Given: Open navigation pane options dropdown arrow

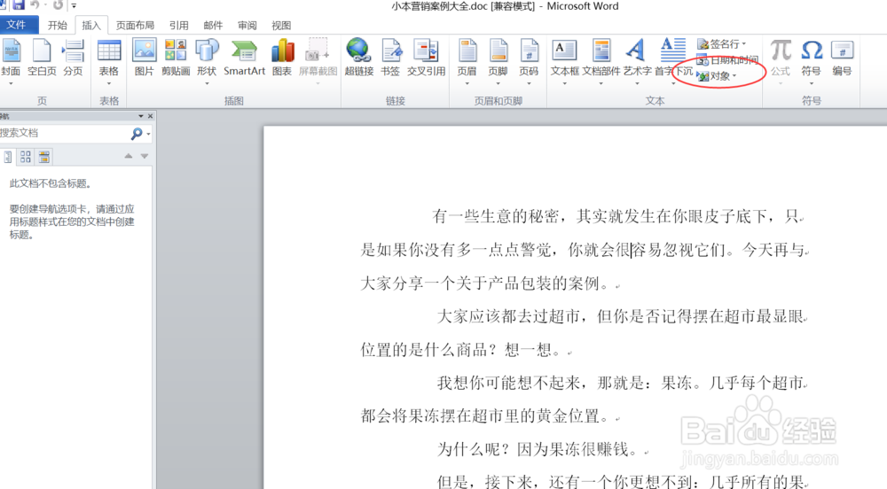Looking at the screenshot, I should tap(141, 116).
